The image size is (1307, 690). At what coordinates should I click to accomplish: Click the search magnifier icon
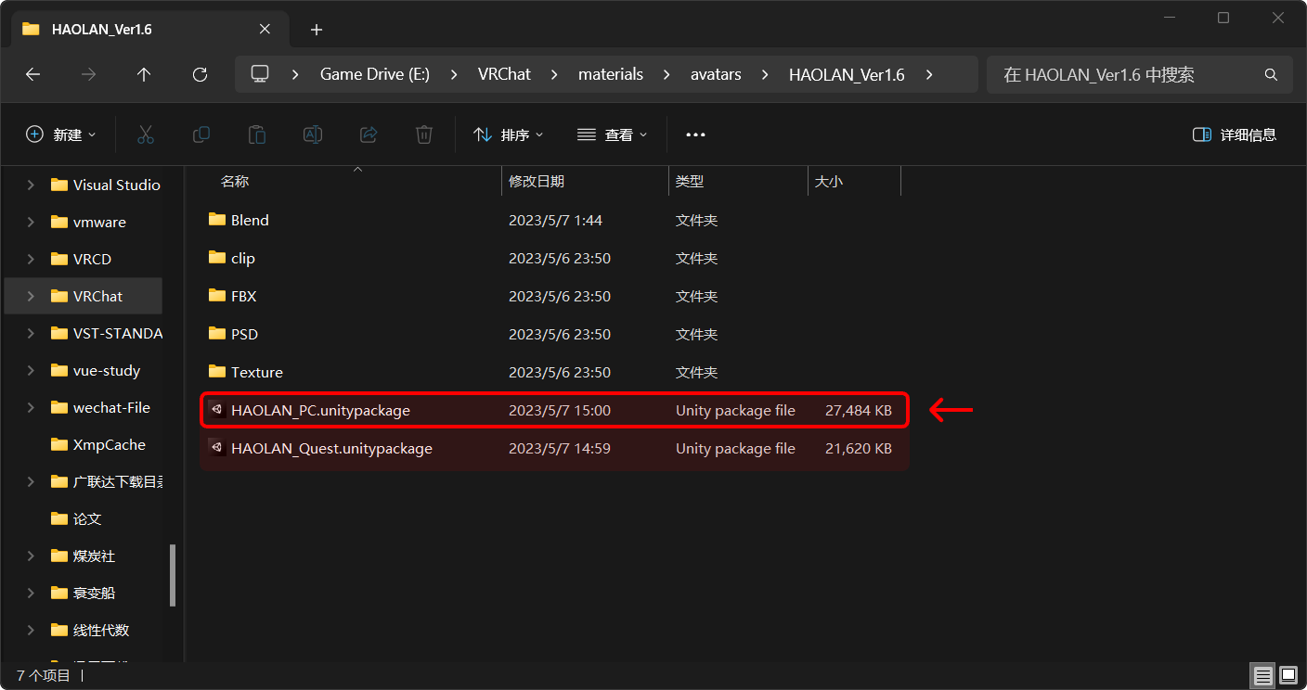[1271, 74]
